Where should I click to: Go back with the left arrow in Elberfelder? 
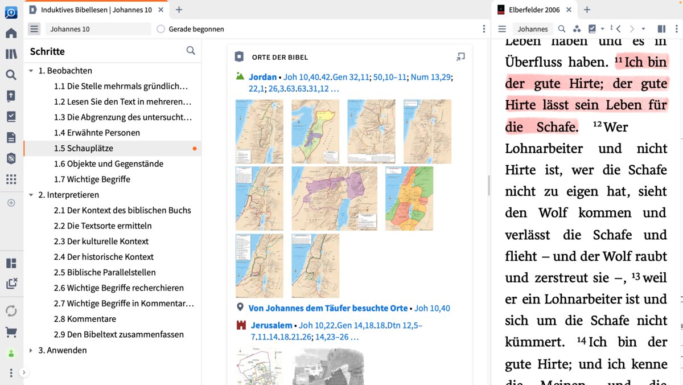point(618,29)
